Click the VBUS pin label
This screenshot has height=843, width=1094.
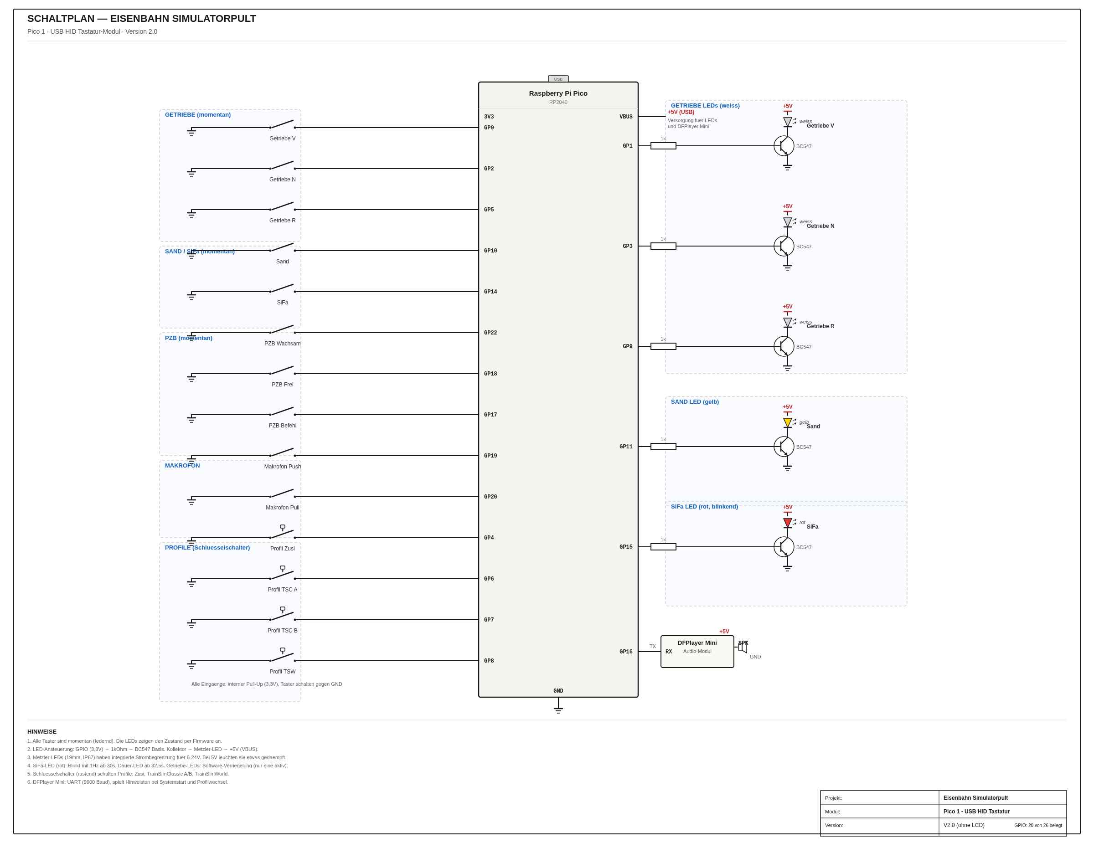(x=626, y=117)
